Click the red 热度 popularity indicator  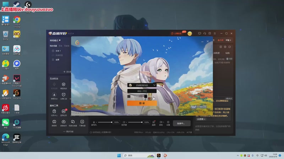220,40
